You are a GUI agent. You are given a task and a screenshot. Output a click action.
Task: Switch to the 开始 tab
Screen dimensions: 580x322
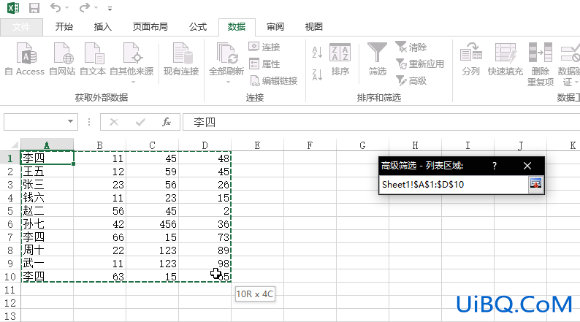64,27
